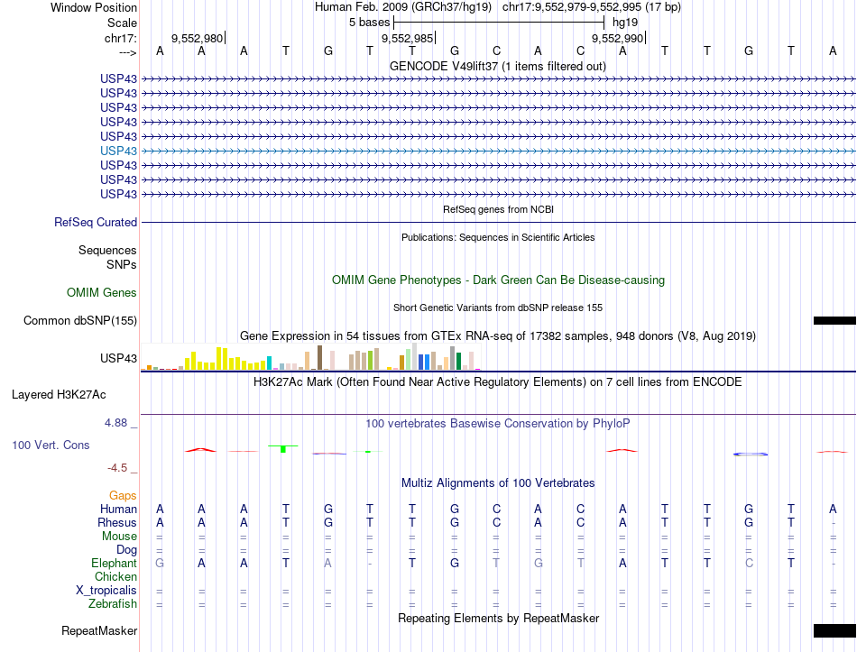Click the blue negative PhyloP signal
This screenshot has width=857, height=652.
751,455
